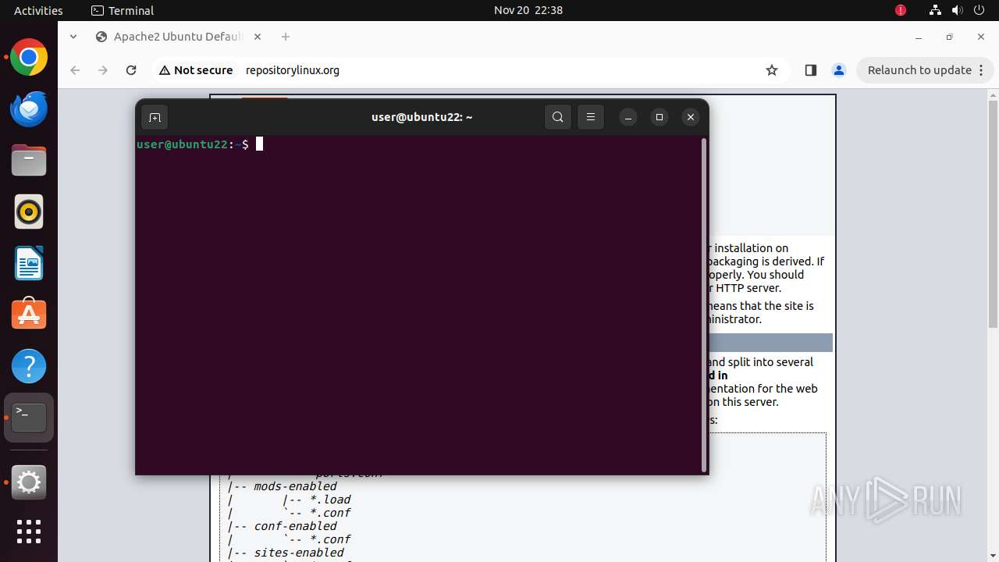This screenshot has height=562, width=999.
Task: Bookmark this page with the star
Action: tap(772, 70)
